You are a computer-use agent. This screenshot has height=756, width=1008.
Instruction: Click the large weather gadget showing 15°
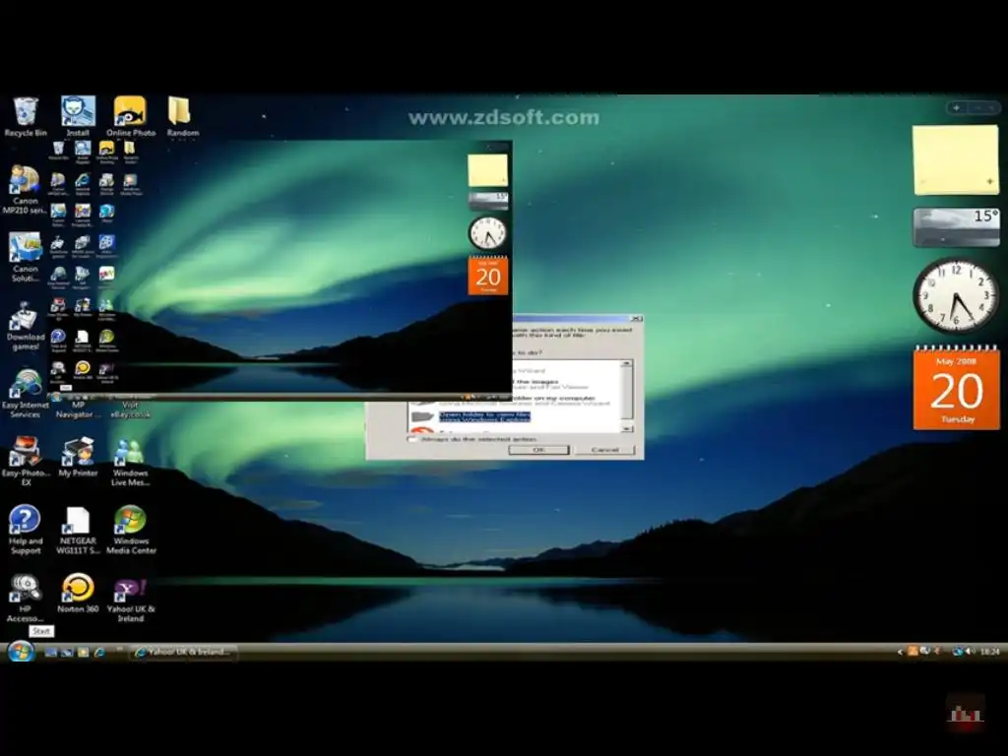[957, 227]
